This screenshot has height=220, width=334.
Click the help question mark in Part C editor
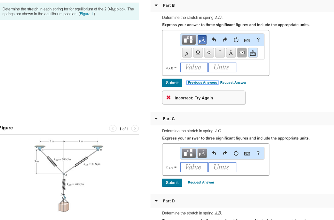(x=258, y=153)
